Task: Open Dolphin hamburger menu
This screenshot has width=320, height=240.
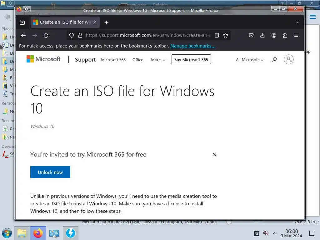Action: pos(312,17)
